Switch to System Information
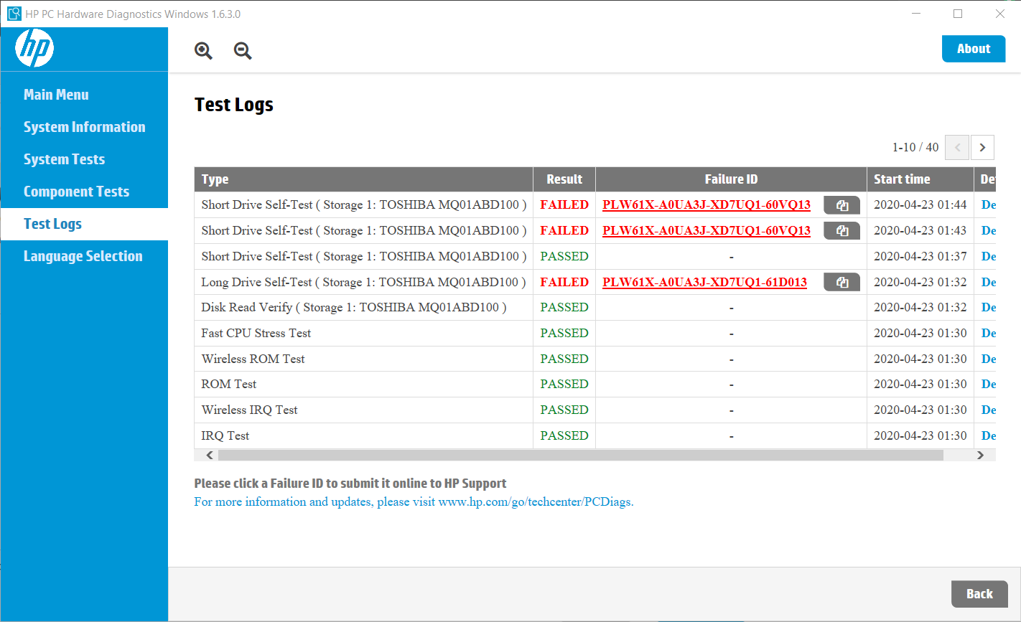The width and height of the screenshot is (1021, 622). click(84, 126)
